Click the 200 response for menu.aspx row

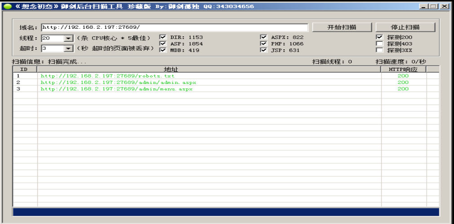coord(403,89)
